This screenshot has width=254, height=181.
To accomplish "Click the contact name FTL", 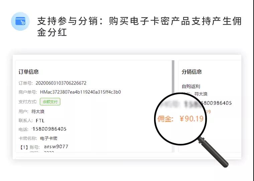I will pyautogui.click(x=40, y=121).
